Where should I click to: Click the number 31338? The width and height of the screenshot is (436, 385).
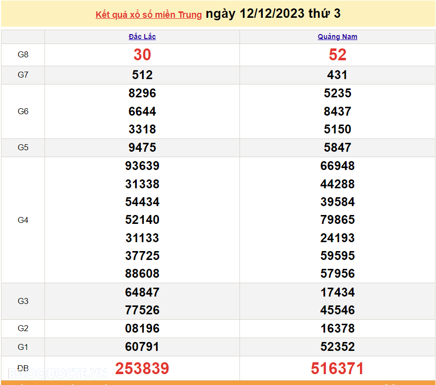click(142, 184)
